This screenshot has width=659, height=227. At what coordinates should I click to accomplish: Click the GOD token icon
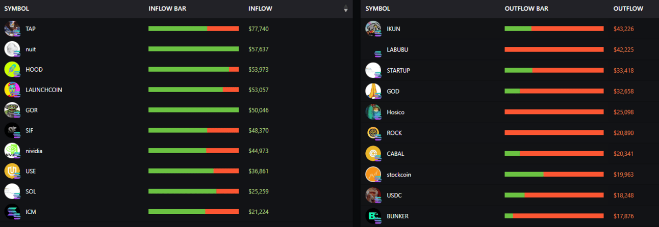(x=374, y=92)
